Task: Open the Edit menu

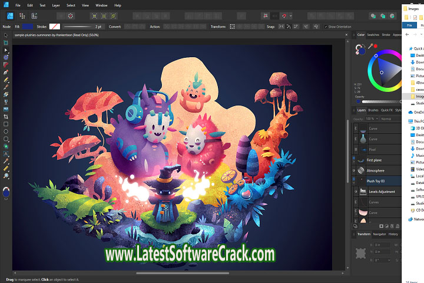Action: tap(30, 5)
